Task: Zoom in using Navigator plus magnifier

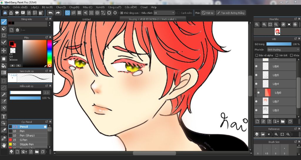Action: [264, 25]
